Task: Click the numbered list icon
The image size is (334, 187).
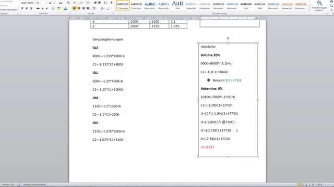Action: tap(81, 3)
